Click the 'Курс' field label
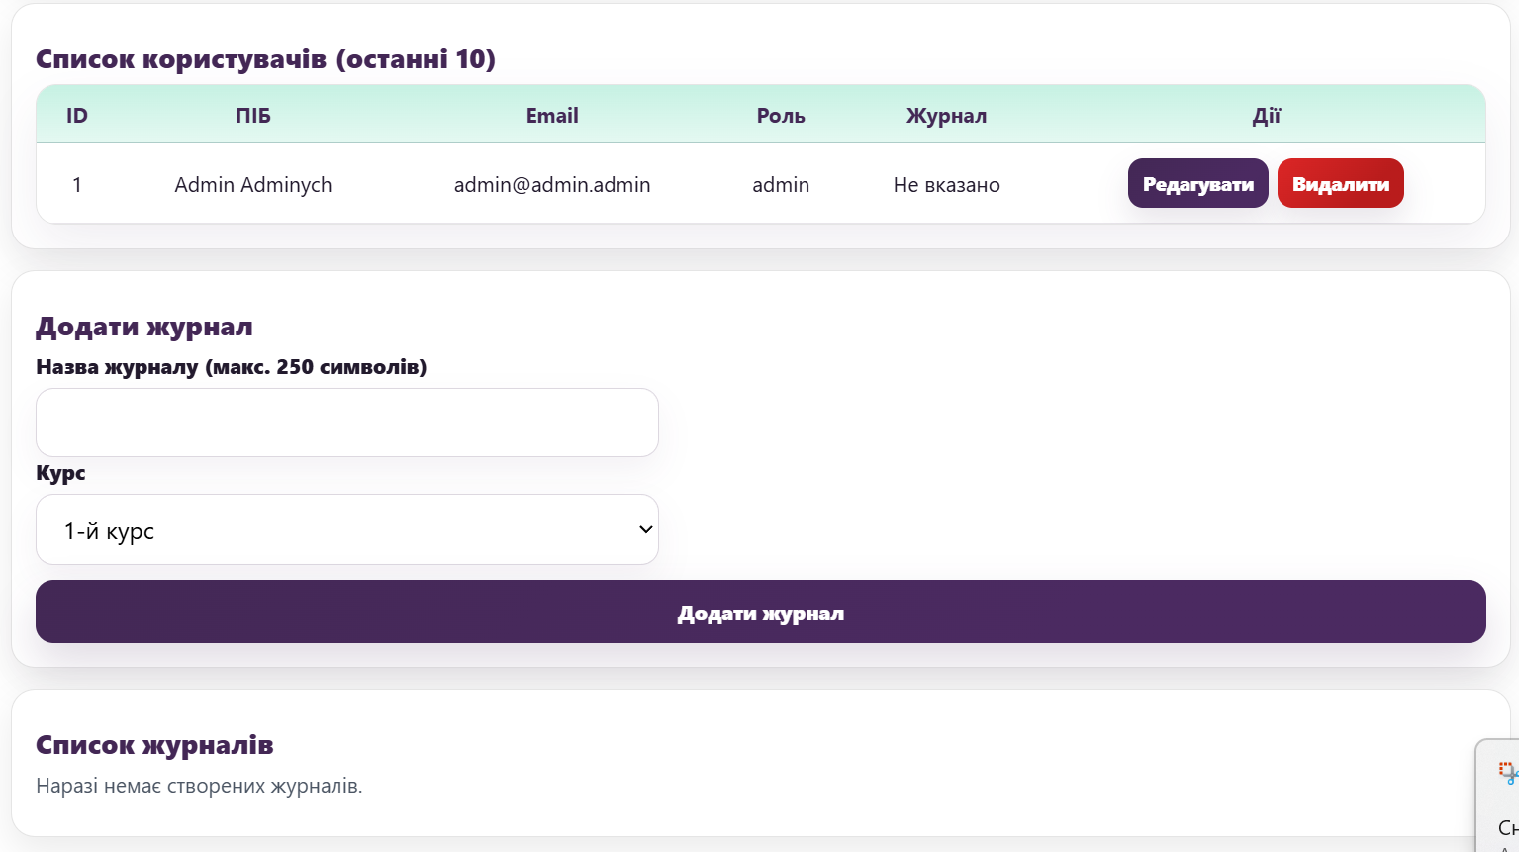Viewport: 1519px width, 852px height. coord(60,473)
